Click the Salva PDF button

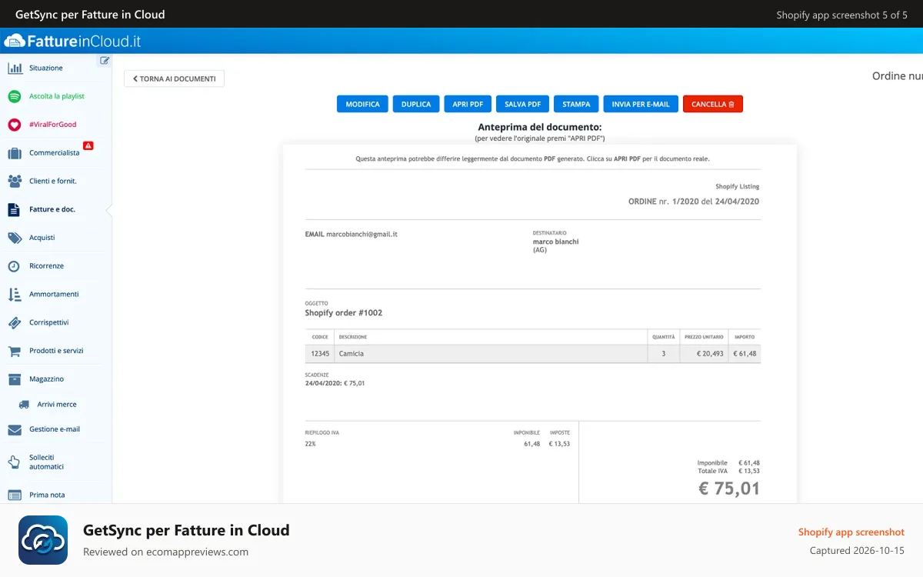pos(522,104)
